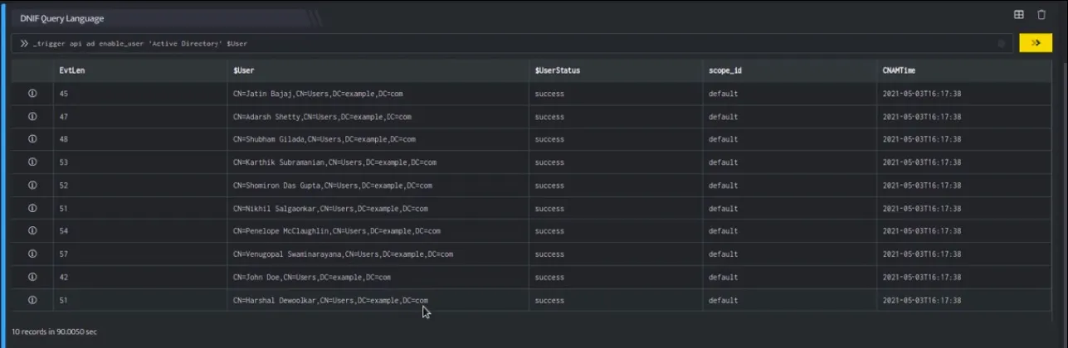Open info icon for John Doe row
Image resolution: width=1068 pixels, height=348 pixels.
click(32, 277)
